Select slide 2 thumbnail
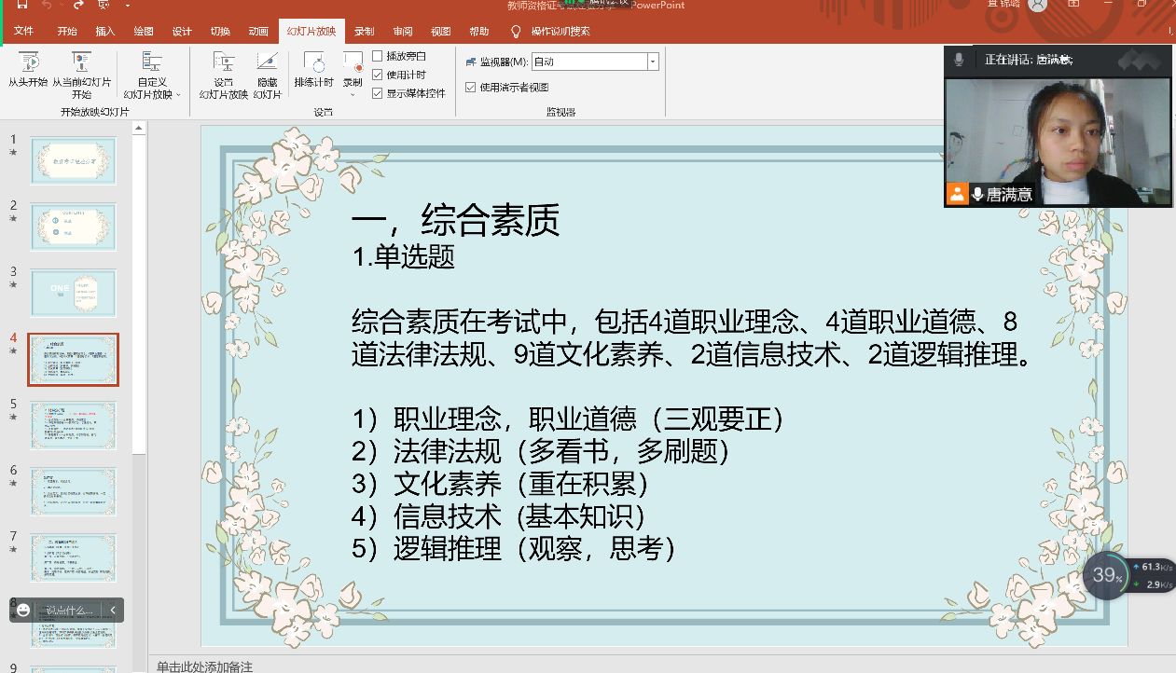The width and height of the screenshot is (1176, 673). coord(74,227)
